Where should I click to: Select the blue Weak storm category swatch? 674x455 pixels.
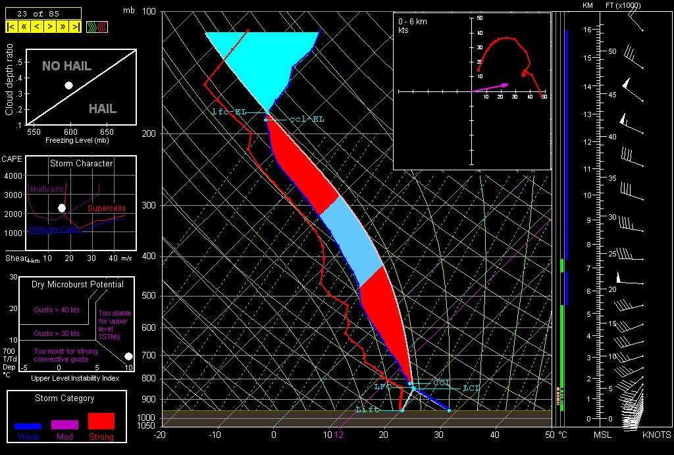(28, 425)
